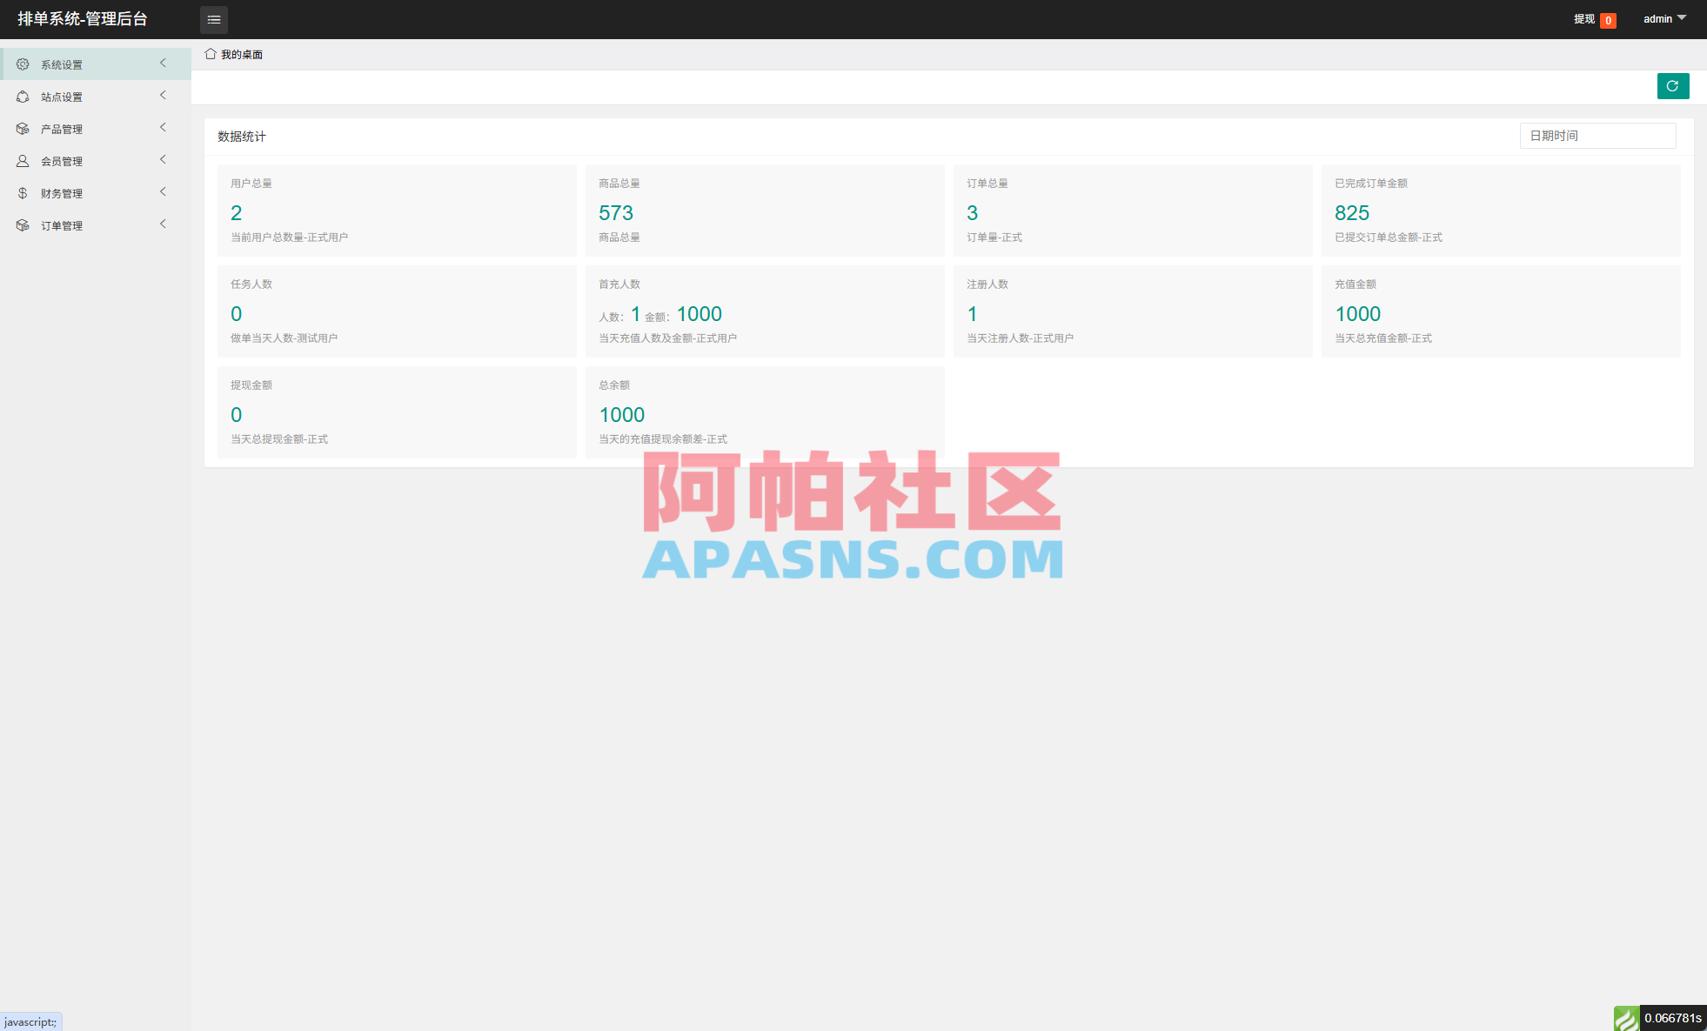Viewport: 1707px width, 1031px height.
Task: Click the 0.066781s load time indicator
Action: pos(1673,1018)
